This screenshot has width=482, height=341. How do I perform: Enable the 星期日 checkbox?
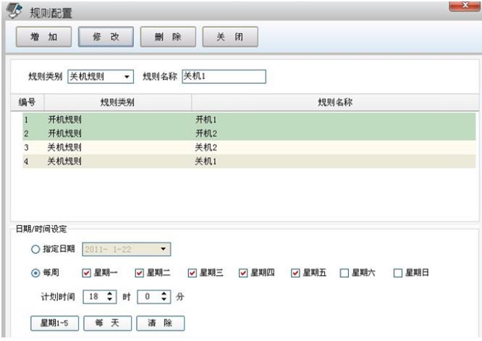[x=397, y=273]
